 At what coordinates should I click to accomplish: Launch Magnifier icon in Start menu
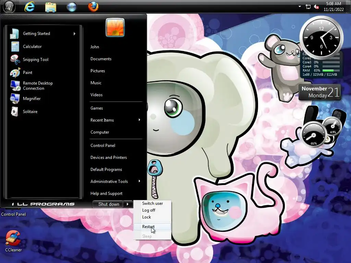tap(15, 98)
